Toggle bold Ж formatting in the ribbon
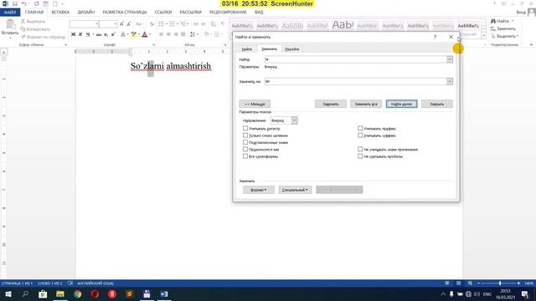Image resolution: width=536 pixels, height=301 pixels. click(x=73, y=34)
